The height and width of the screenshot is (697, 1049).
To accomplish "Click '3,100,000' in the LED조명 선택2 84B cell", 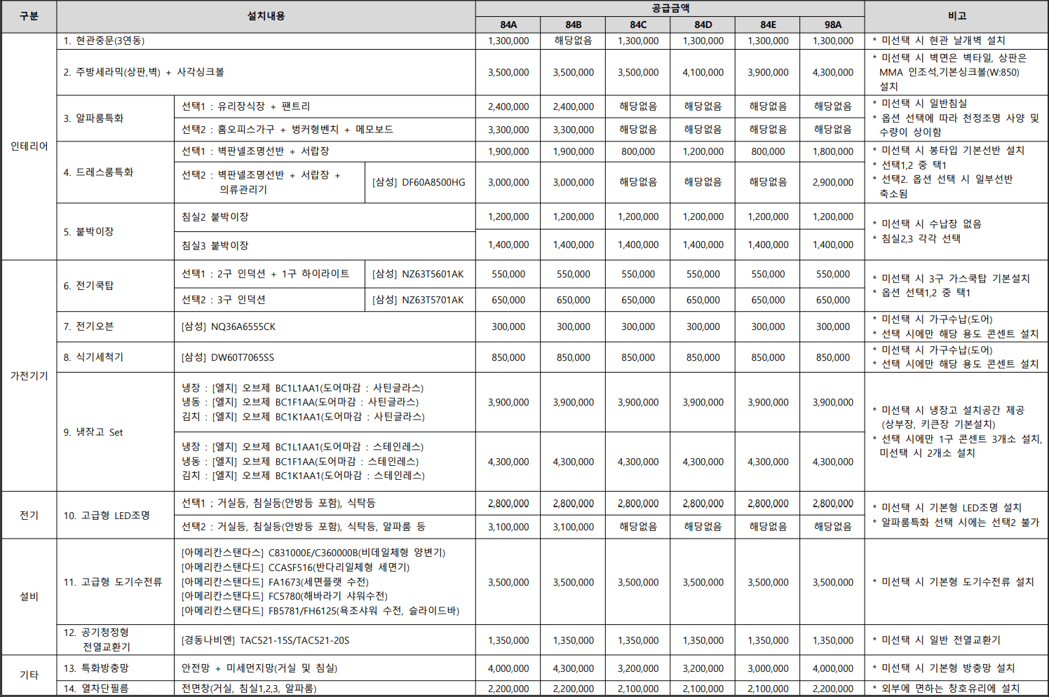I will pos(573,527).
